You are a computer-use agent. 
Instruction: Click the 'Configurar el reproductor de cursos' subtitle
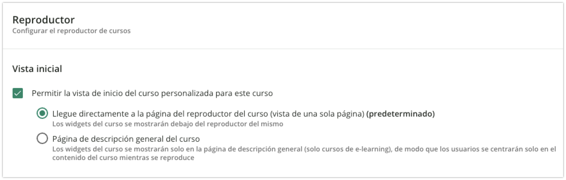point(71,31)
